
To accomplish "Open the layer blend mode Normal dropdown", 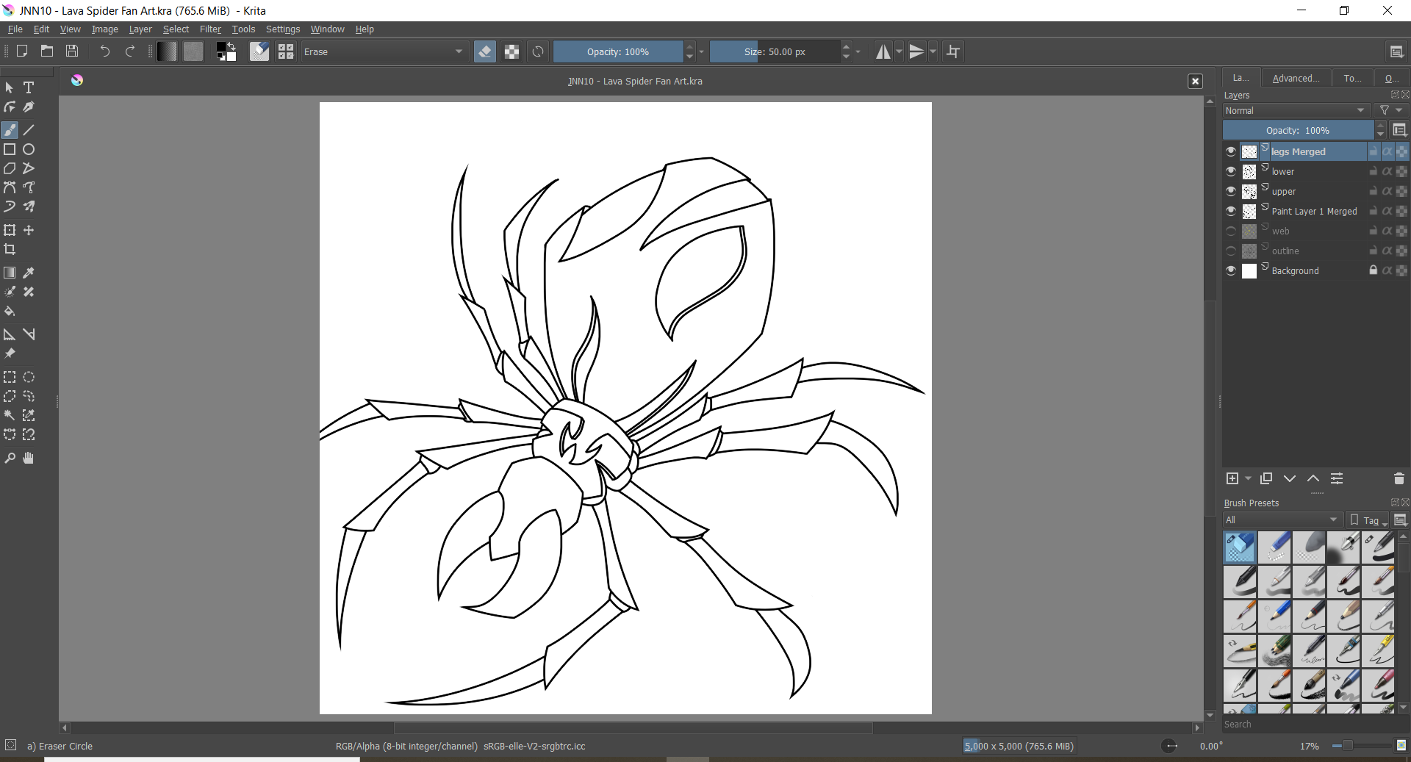I will point(1296,110).
